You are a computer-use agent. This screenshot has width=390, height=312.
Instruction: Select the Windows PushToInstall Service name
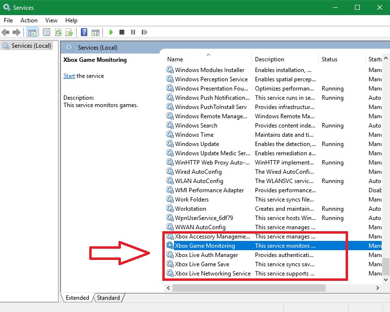click(x=211, y=107)
